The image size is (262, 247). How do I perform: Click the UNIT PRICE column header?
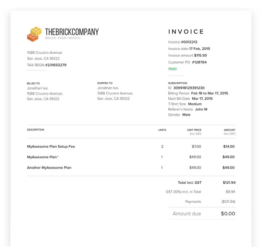(194, 130)
